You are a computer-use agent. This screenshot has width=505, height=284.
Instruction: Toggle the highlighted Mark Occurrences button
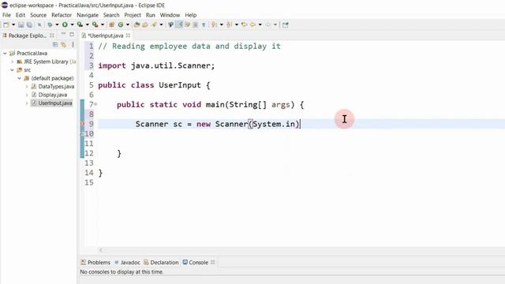[179, 24]
